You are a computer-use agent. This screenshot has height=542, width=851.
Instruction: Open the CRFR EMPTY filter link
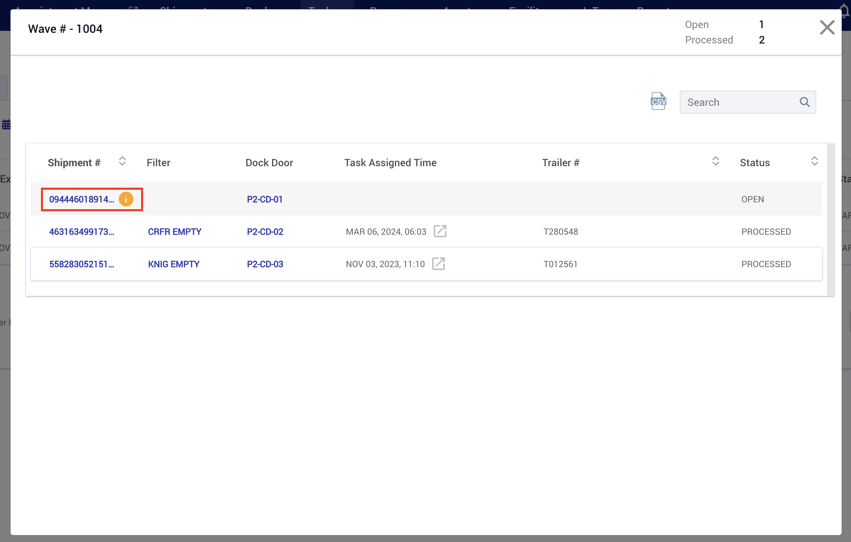175,231
